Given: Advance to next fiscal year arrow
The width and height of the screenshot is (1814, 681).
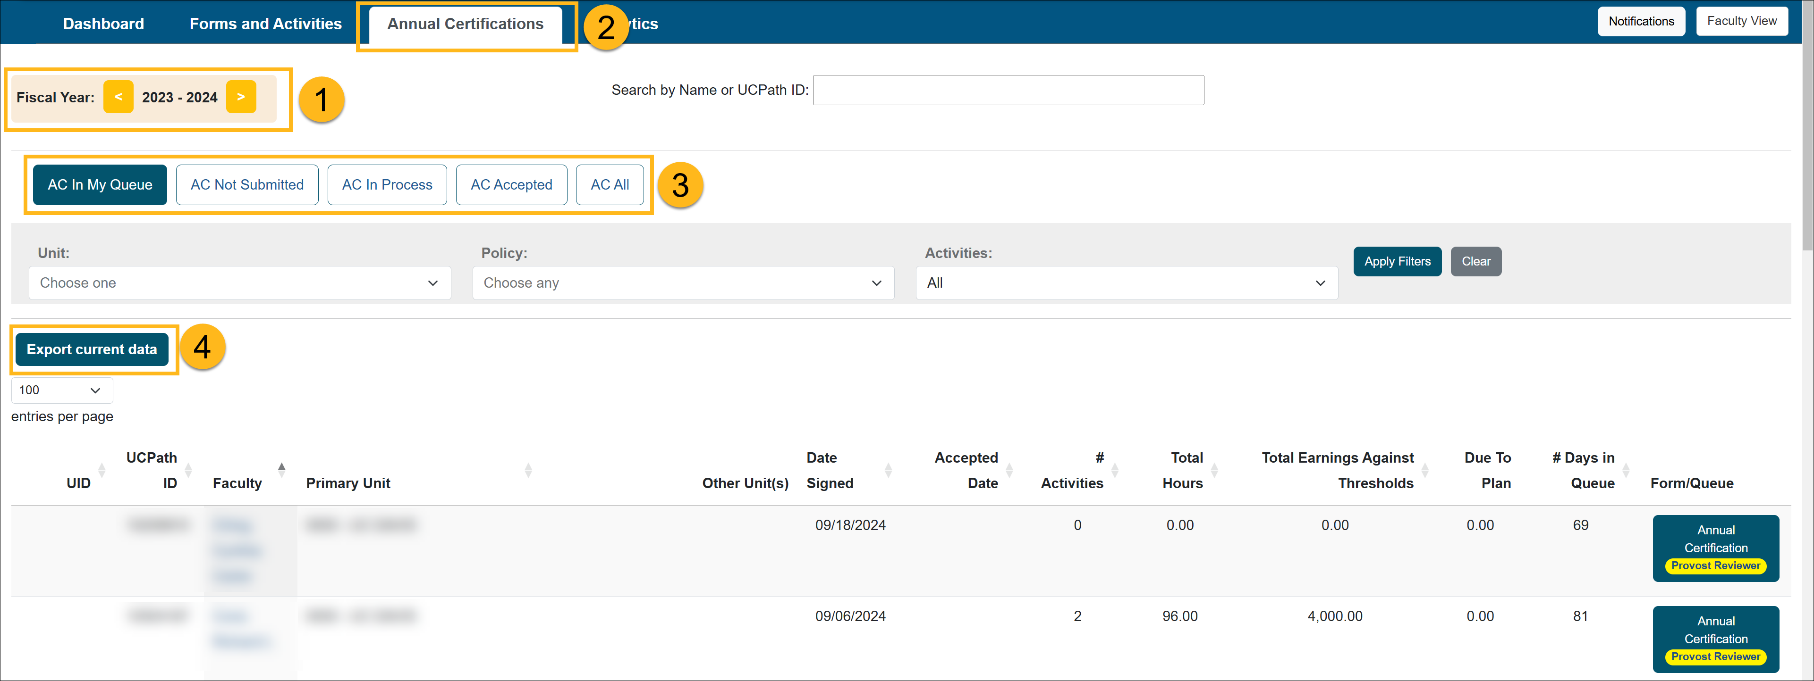Looking at the screenshot, I should (241, 97).
